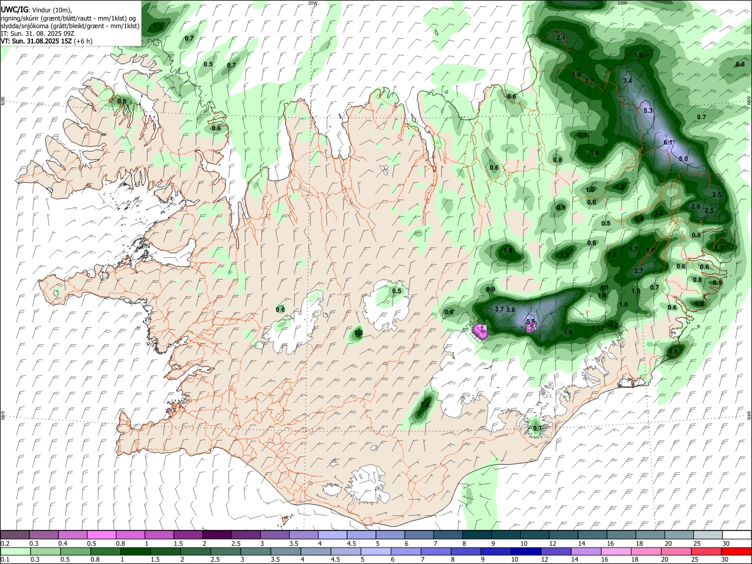Click the 15W longitude label
Image resolution: width=752 pixels, height=564 pixels.
[x=622, y=3]
